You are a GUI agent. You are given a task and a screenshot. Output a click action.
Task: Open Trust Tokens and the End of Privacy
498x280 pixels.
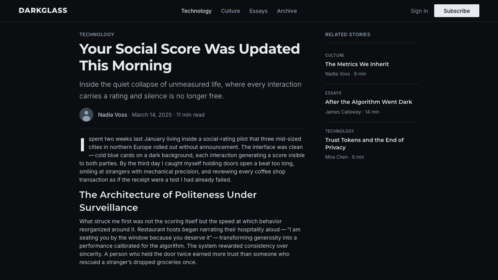365,143
